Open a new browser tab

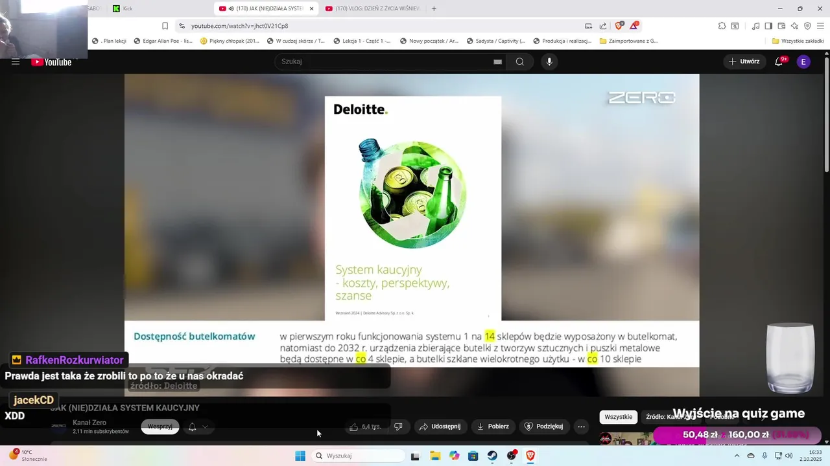click(434, 8)
